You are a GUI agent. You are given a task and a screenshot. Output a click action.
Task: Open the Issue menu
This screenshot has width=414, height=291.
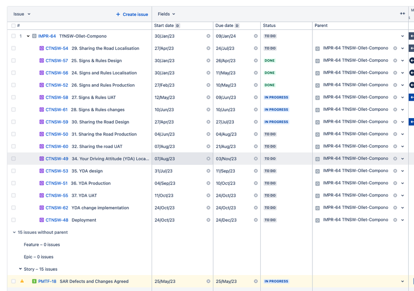click(x=22, y=14)
